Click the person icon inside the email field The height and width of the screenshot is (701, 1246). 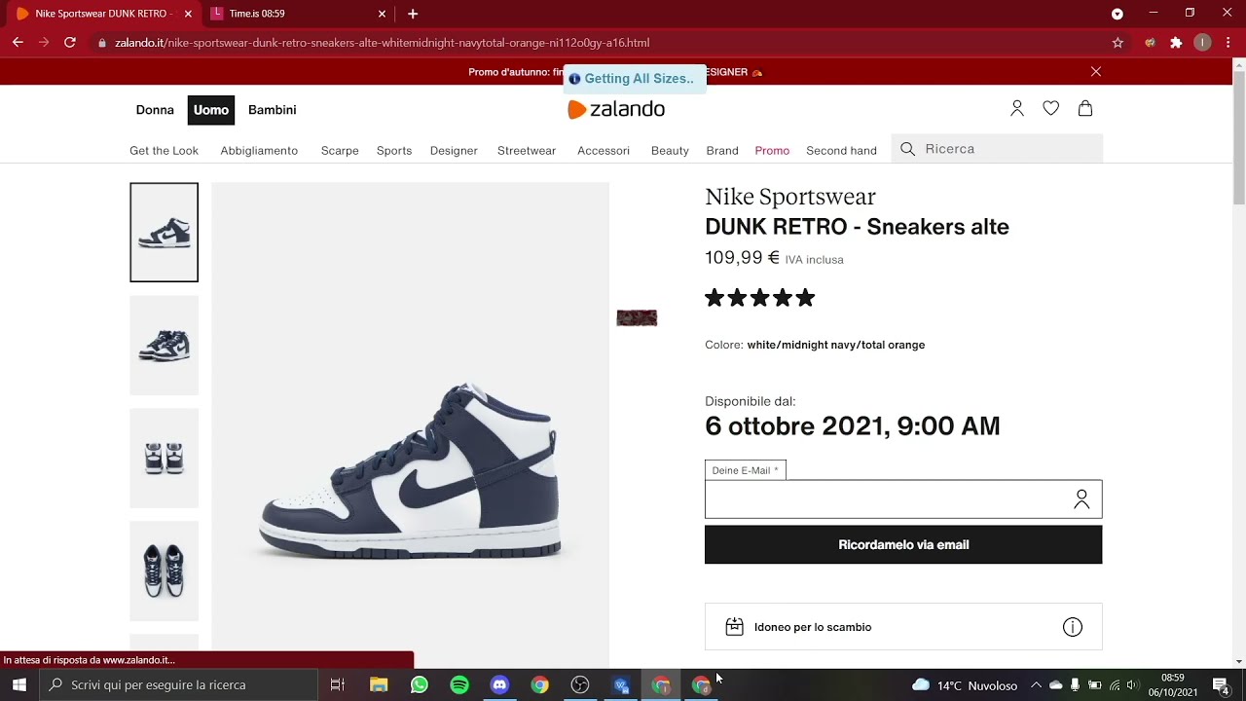click(x=1081, y=499)
